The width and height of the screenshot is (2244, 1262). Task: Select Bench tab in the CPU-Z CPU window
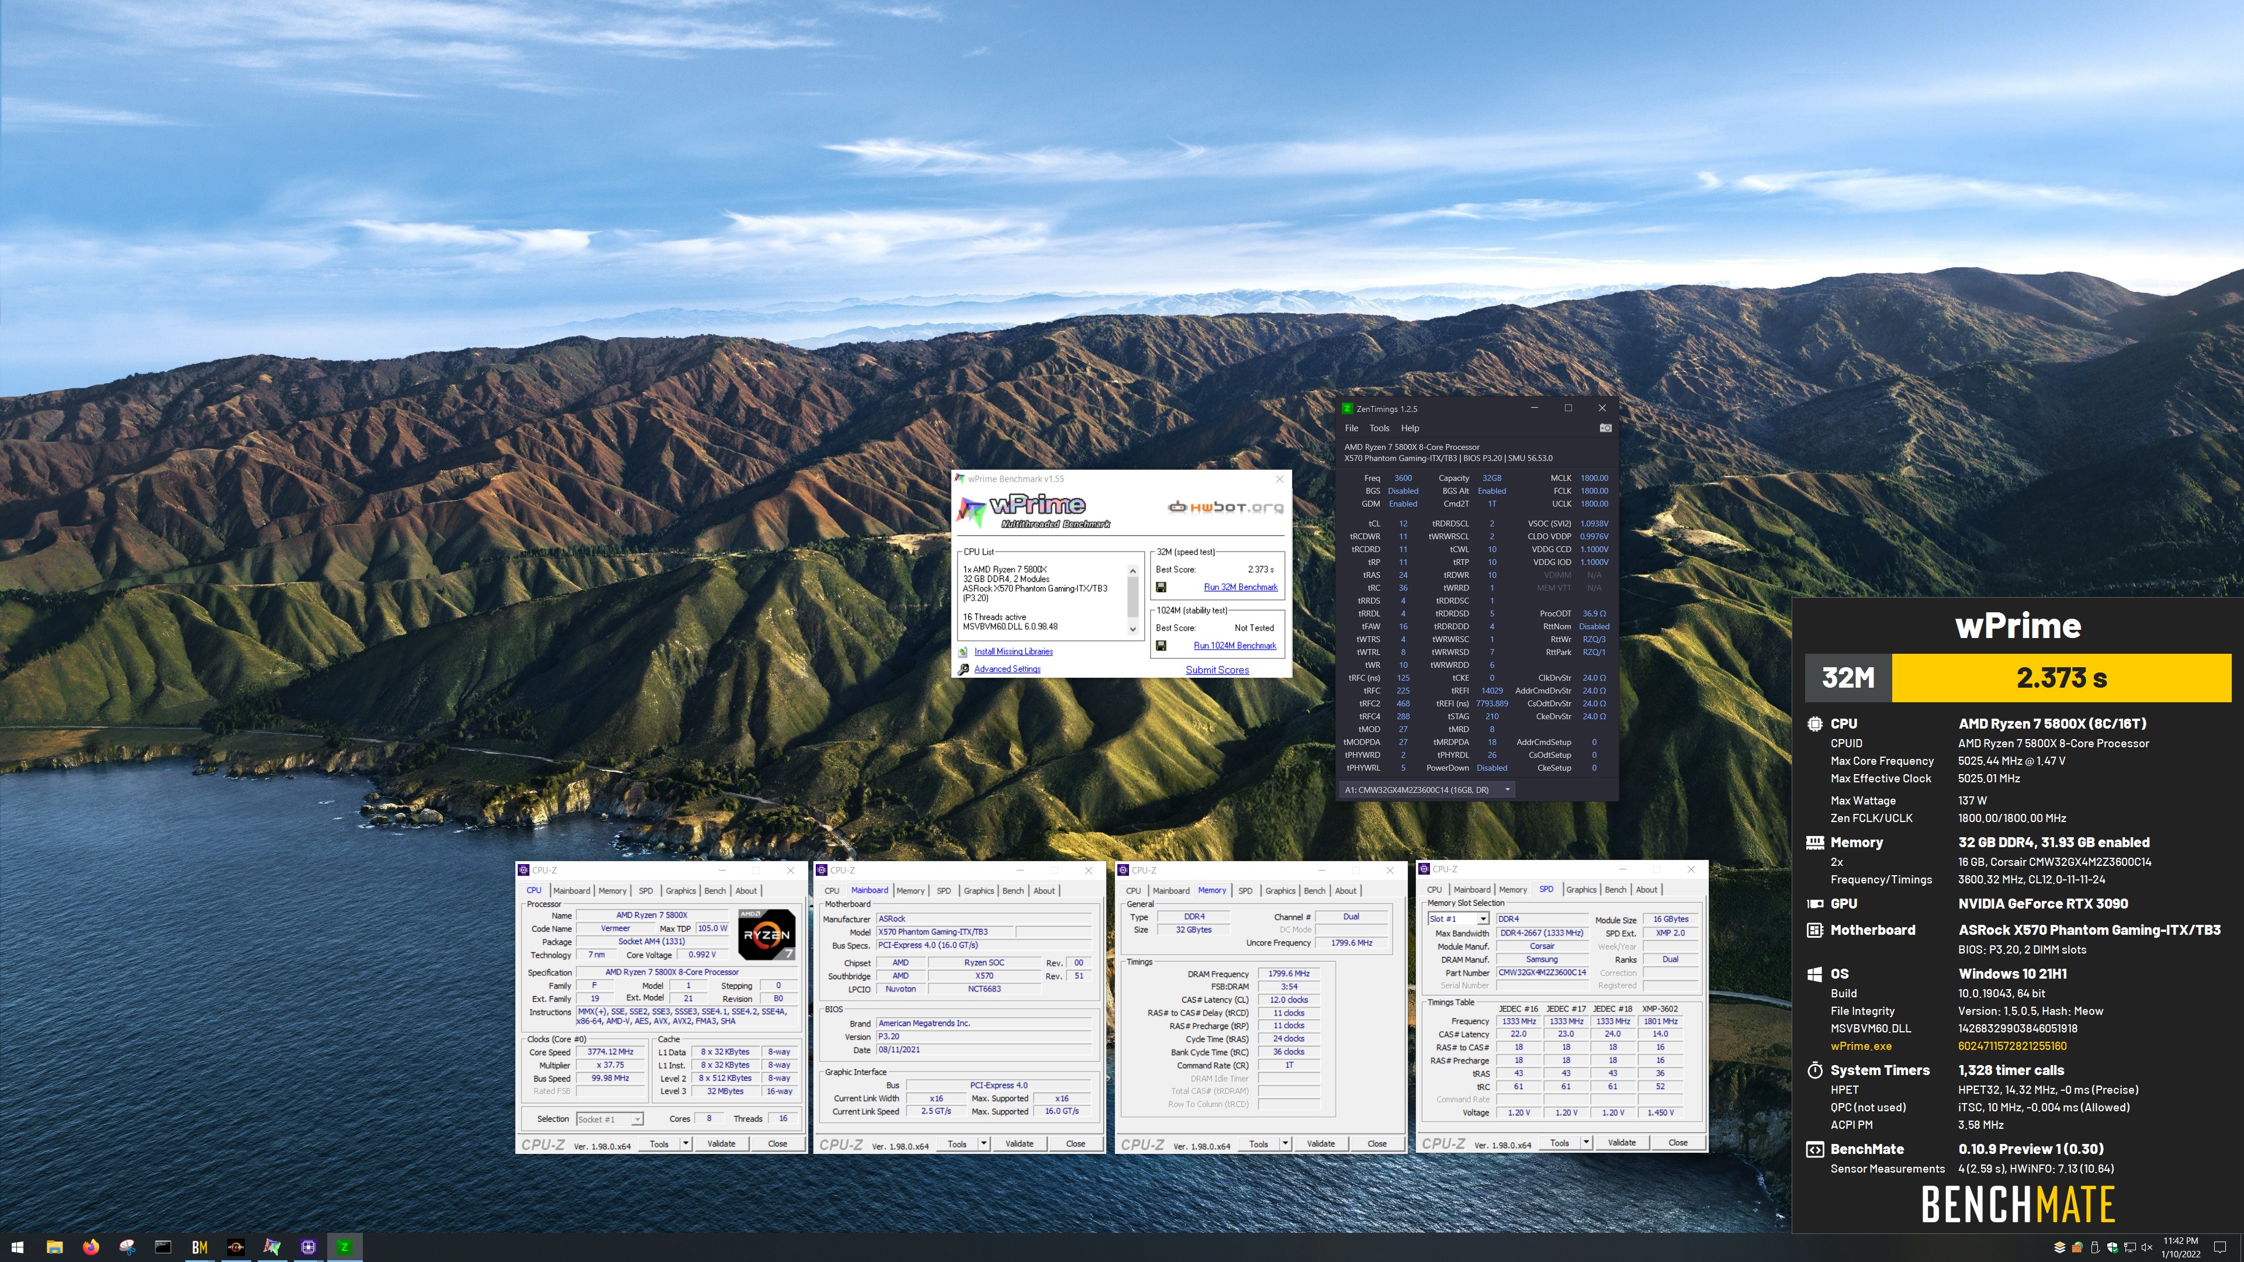[714, 891]
